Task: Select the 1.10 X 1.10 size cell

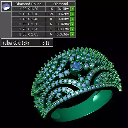Action: pos(29,14)
